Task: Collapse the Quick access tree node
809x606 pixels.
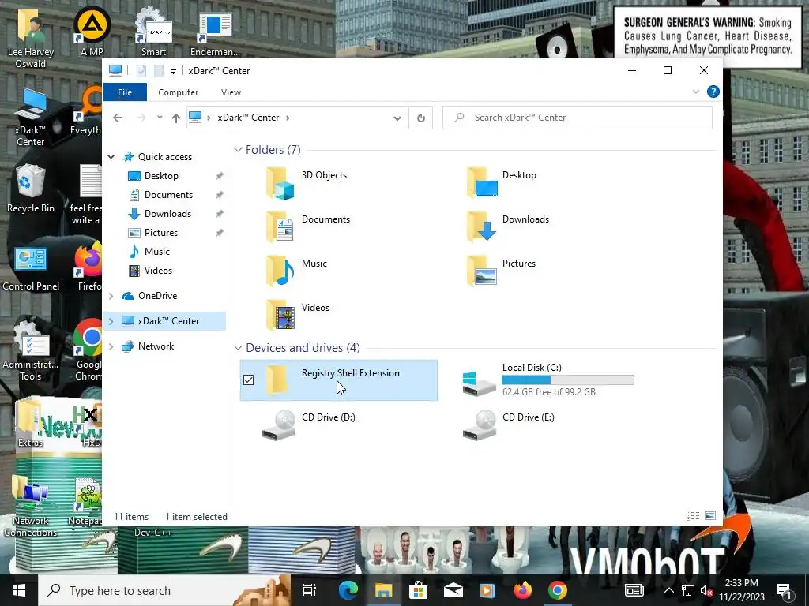Action: (x=111, y=157)
